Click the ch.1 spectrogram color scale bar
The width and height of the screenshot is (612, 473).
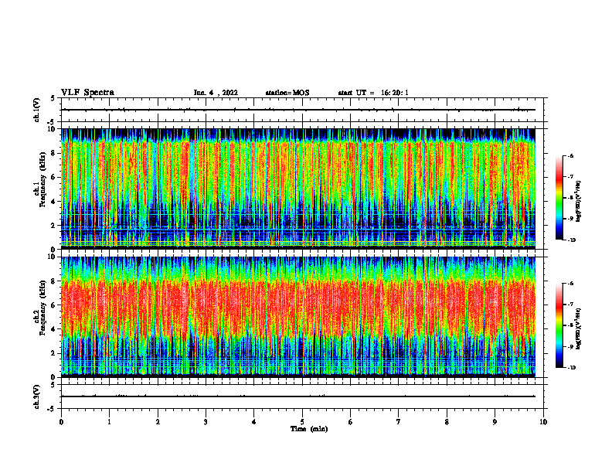point(559,198)
